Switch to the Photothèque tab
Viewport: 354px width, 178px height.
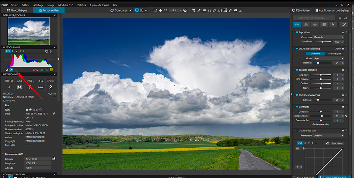[17, 10]
